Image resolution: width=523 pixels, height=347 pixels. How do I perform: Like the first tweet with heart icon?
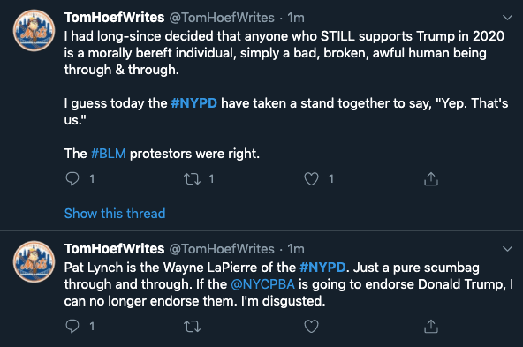(x=311, y=178)
